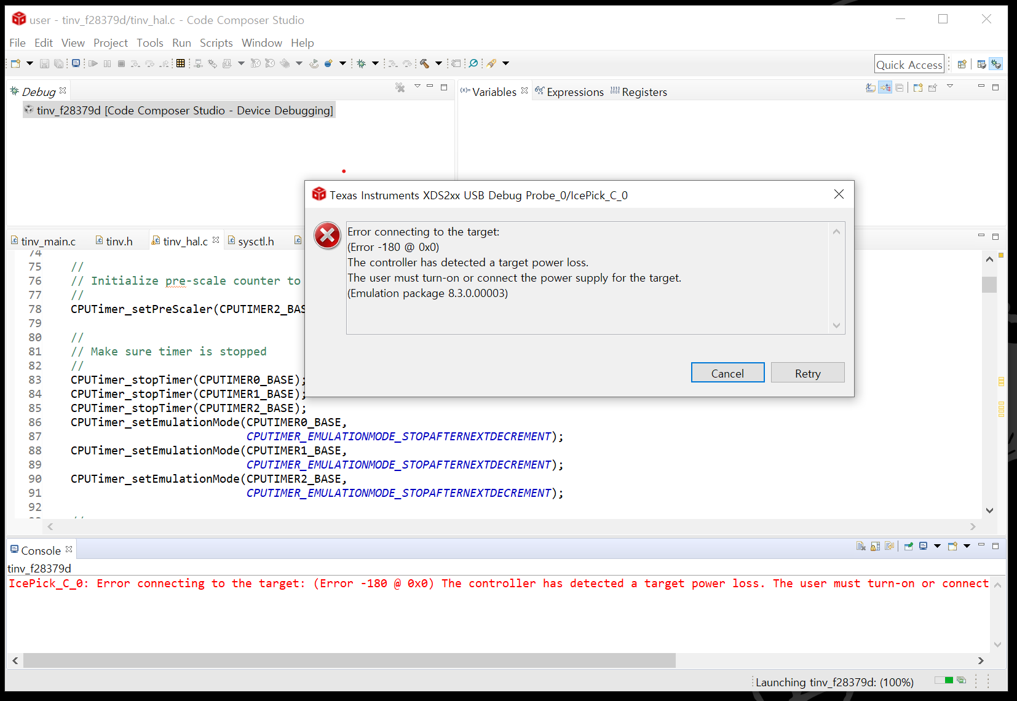The height and width of the screenshot is (701, 1017).
Task: Open the File menu
Action: 17,43
